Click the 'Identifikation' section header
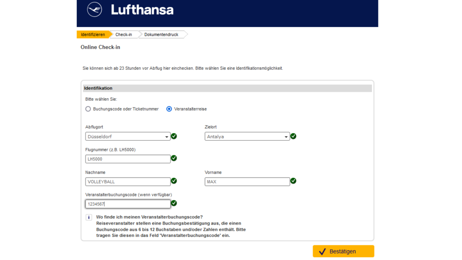462x260 pixels. pyautogui.click(x=228, y=88)
